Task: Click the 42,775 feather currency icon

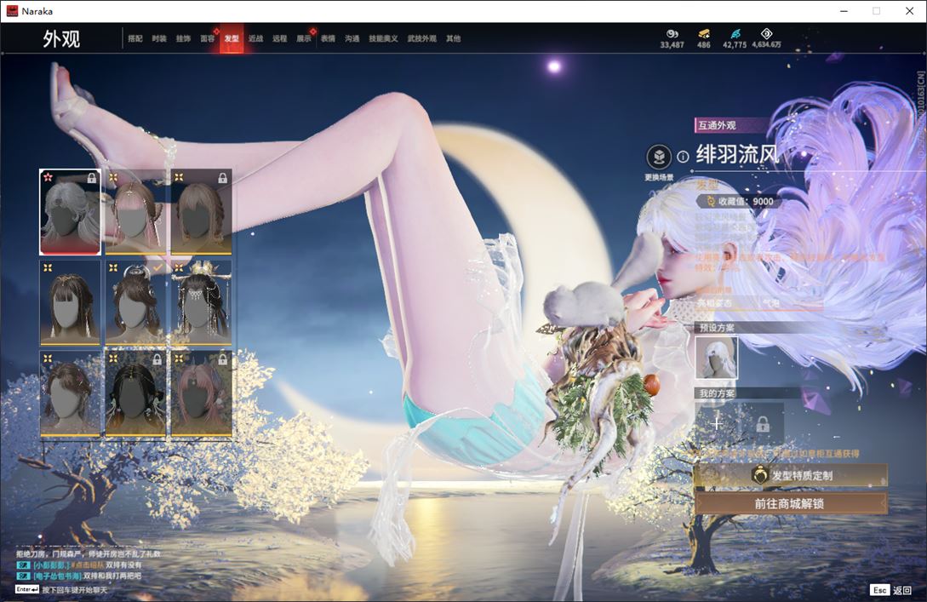Action: coord(735,34)
